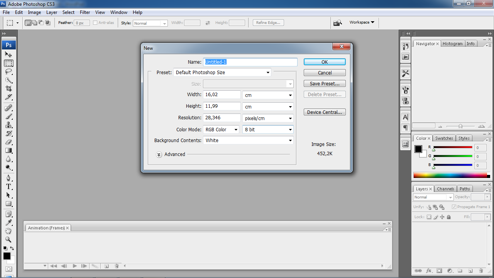Select the Eraser tool

click(x=8, y=142)
